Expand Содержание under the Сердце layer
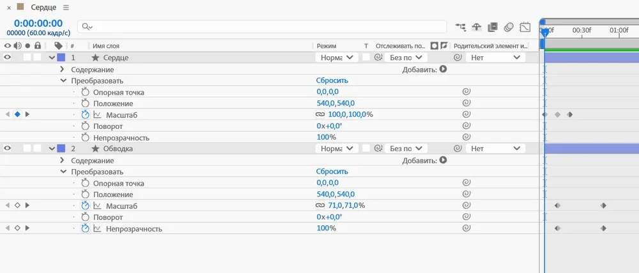Viewport: 639px width, 273px height. click(63, 70)
